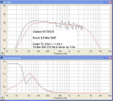
Task: Click the Cone amplitude mm window title icon
Action: 2,58
